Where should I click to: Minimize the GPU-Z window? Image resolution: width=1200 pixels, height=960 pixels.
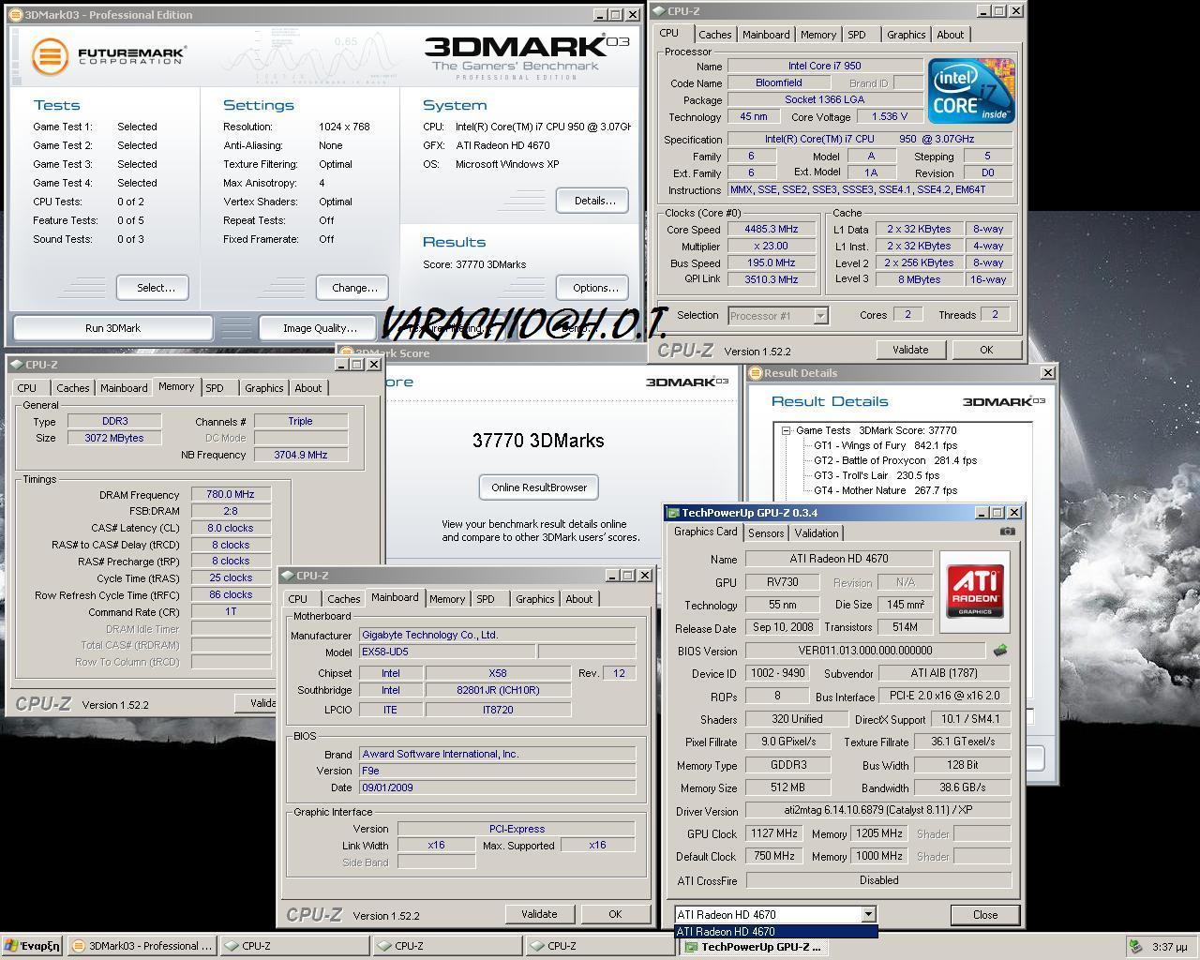(x=982, y=513)
